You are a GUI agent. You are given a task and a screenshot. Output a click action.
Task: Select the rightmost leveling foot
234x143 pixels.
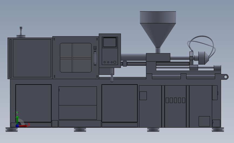(x=218, y=130)
